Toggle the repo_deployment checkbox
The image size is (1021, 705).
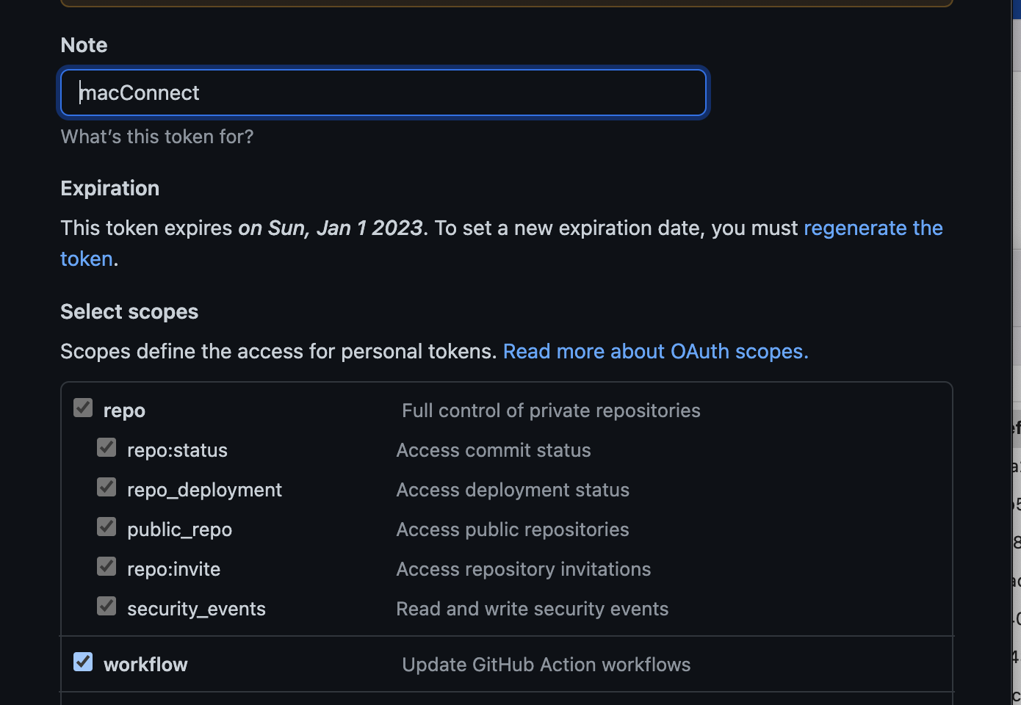pyautogui.click(x=107, y=487)
